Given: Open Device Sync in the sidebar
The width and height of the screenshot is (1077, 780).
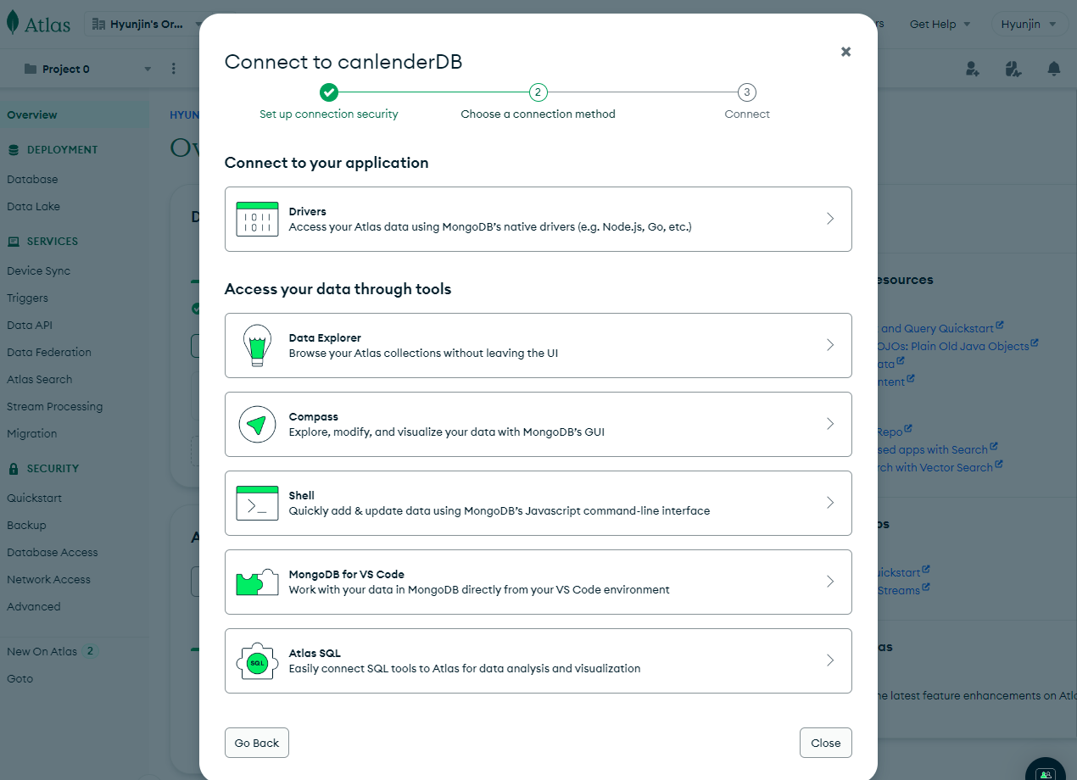Looking at the screenshot, I should (x=38, y=270).
